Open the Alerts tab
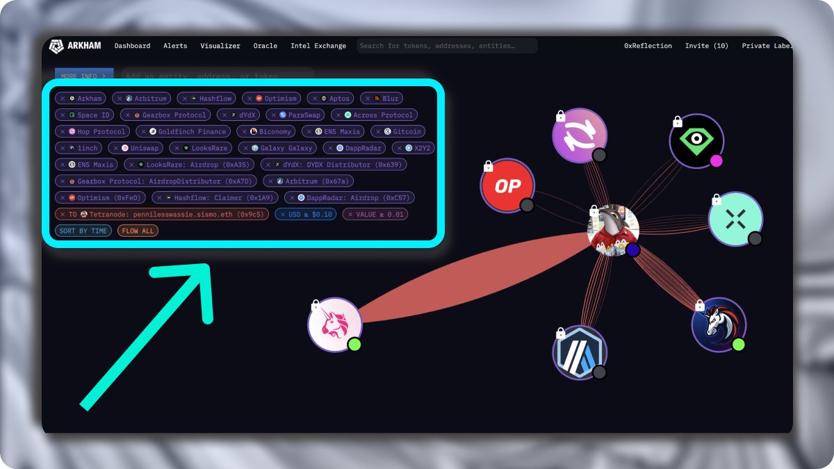Image resolution: width=834 pixels, height=469 pixels. (x=175, y=46)
